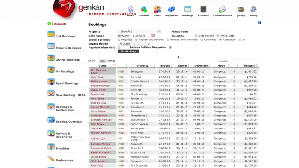The image size is (299, 168).
Task: Click the New Booking - BETA icon
Action: point(51,93)
